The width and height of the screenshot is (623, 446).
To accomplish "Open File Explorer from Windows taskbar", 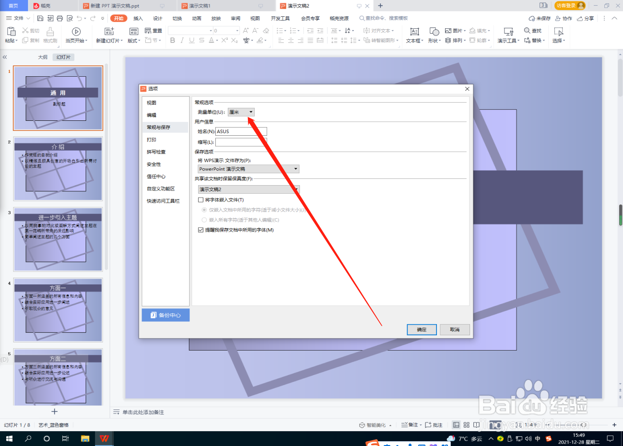I will (85, 438).
